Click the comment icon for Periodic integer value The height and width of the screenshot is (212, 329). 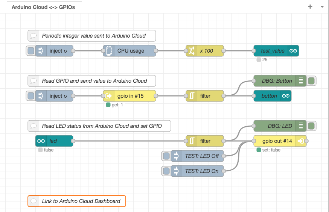34,36
